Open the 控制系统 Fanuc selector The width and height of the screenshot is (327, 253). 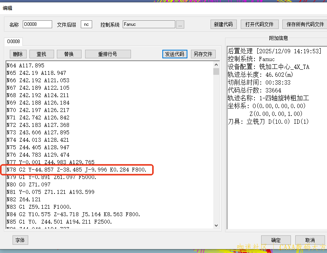pos(149,24)
